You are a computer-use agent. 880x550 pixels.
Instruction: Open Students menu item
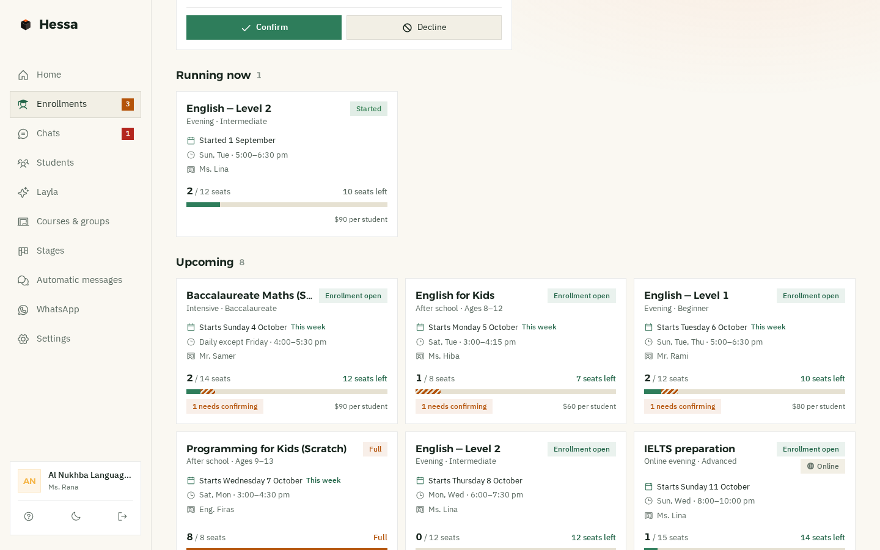tap(76, 163)
